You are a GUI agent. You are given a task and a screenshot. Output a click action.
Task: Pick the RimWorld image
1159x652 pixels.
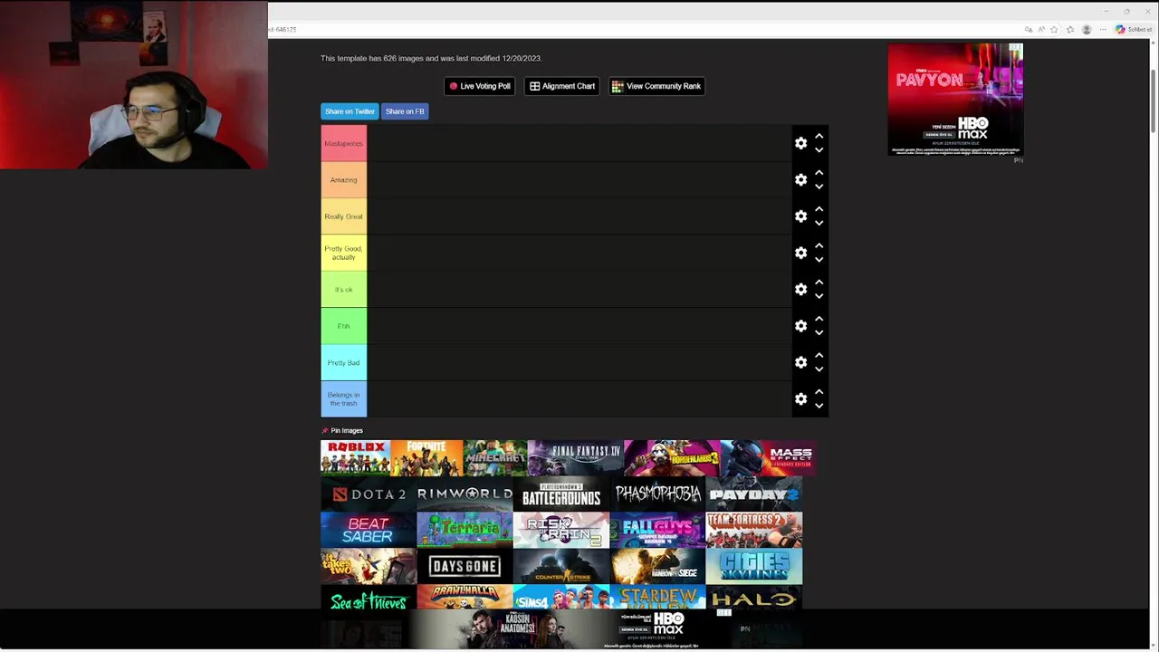click(465, 494)
